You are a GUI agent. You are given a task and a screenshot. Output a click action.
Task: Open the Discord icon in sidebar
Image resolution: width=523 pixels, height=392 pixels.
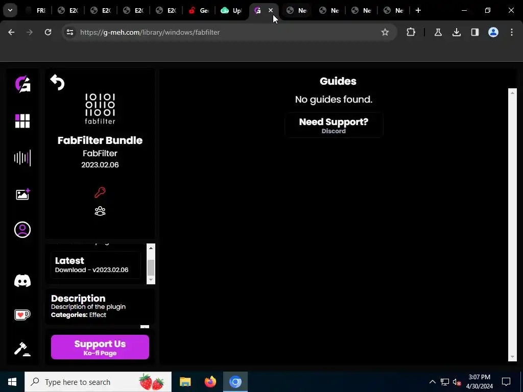22,281
